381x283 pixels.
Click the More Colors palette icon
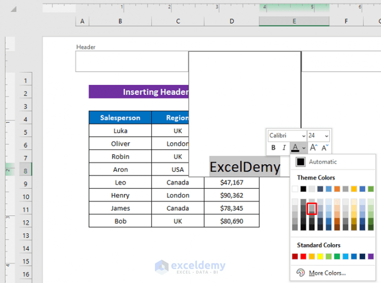point(301,273)
